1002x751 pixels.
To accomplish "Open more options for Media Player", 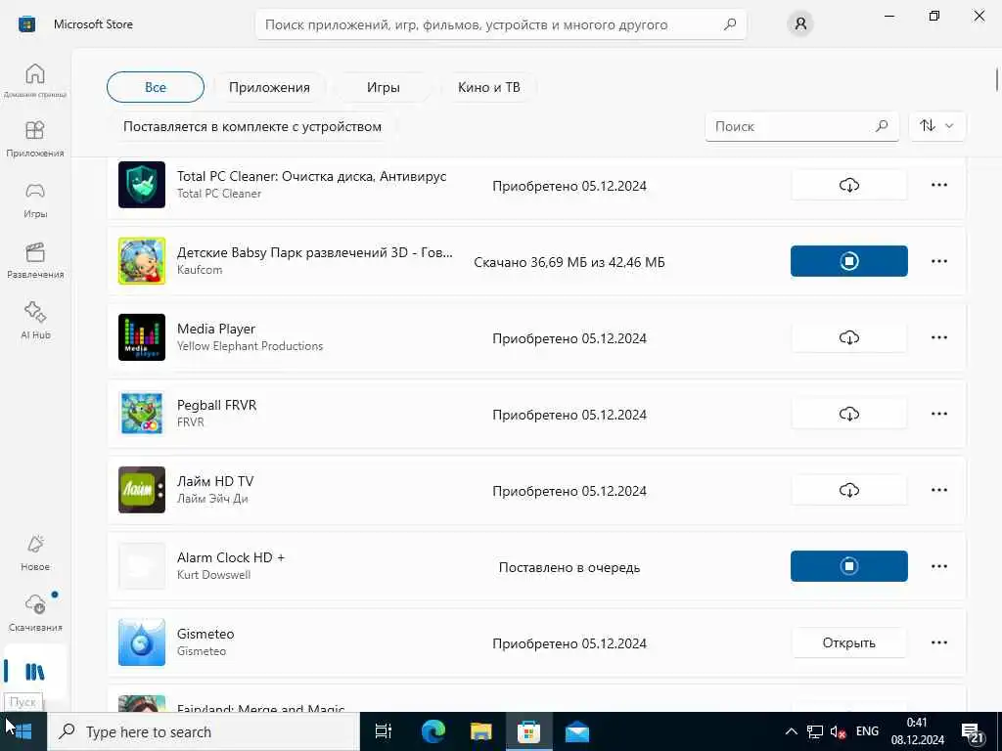I will (938, 337).
